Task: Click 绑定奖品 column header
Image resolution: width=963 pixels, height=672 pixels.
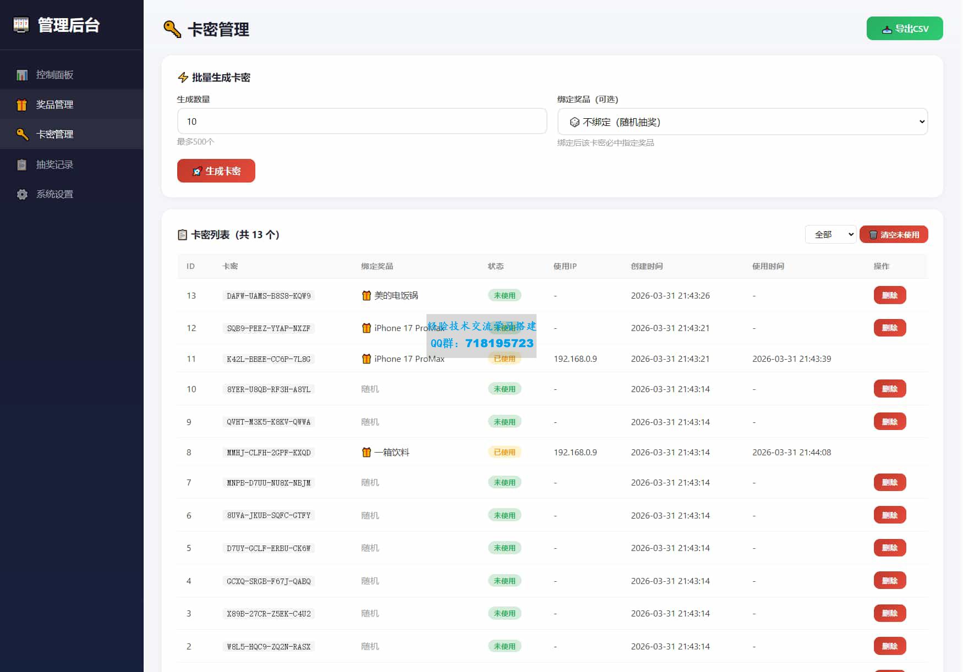Action: pyautogui.click(x=377, y=266)
